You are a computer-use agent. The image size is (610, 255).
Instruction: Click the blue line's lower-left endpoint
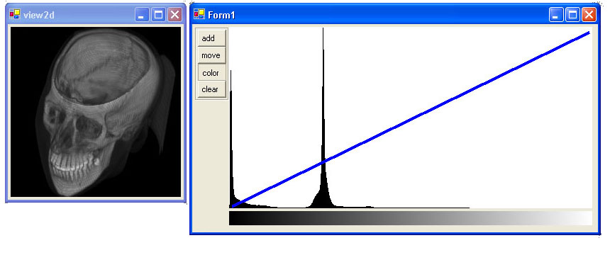click(232, 206)
